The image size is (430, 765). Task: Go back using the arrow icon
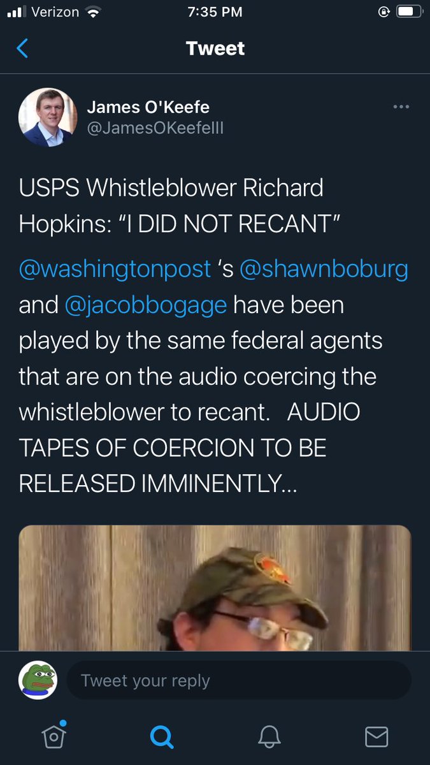pos(22,48)
